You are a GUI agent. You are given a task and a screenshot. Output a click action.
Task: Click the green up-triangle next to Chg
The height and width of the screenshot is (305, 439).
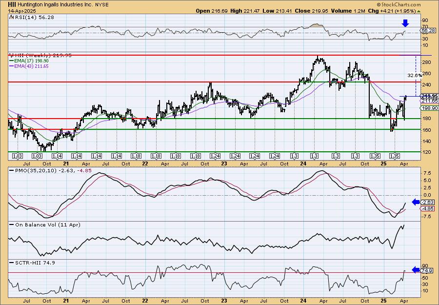[419, 11]
